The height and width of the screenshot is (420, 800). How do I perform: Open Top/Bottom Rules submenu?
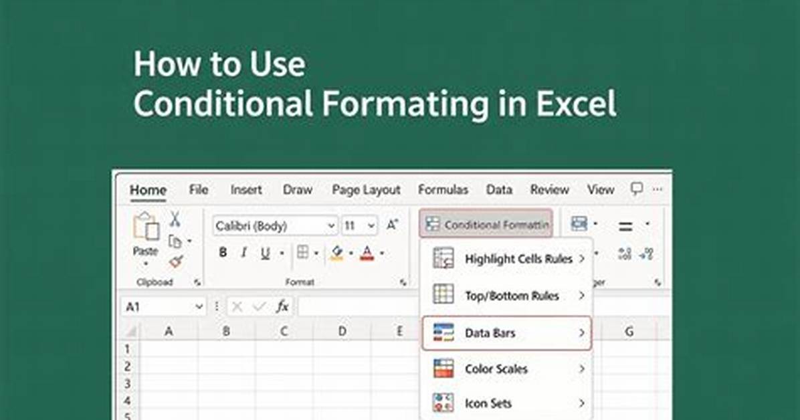tap(507, 296)
